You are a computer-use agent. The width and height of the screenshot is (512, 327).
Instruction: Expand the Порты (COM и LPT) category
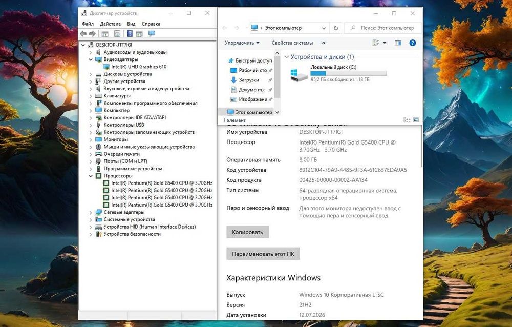pyautogui.click(x=91, y=161)
